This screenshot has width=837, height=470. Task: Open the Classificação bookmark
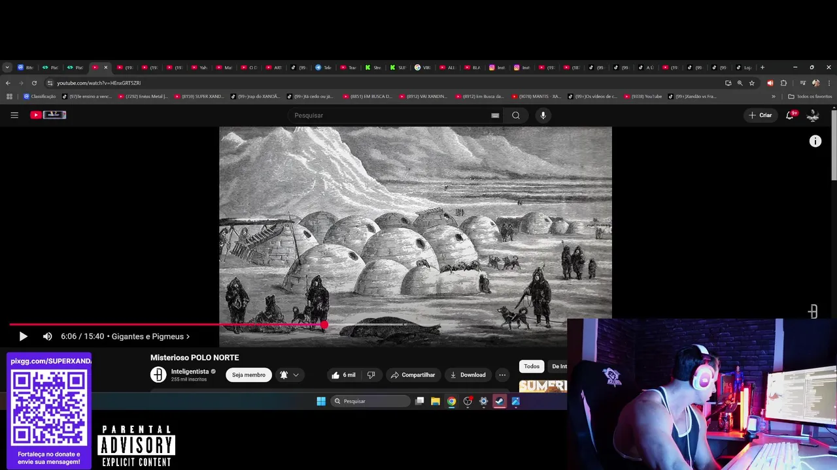pos(40,97)
